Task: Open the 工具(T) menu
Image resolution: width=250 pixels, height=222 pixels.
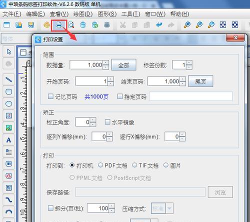Action: pos(130,14)
